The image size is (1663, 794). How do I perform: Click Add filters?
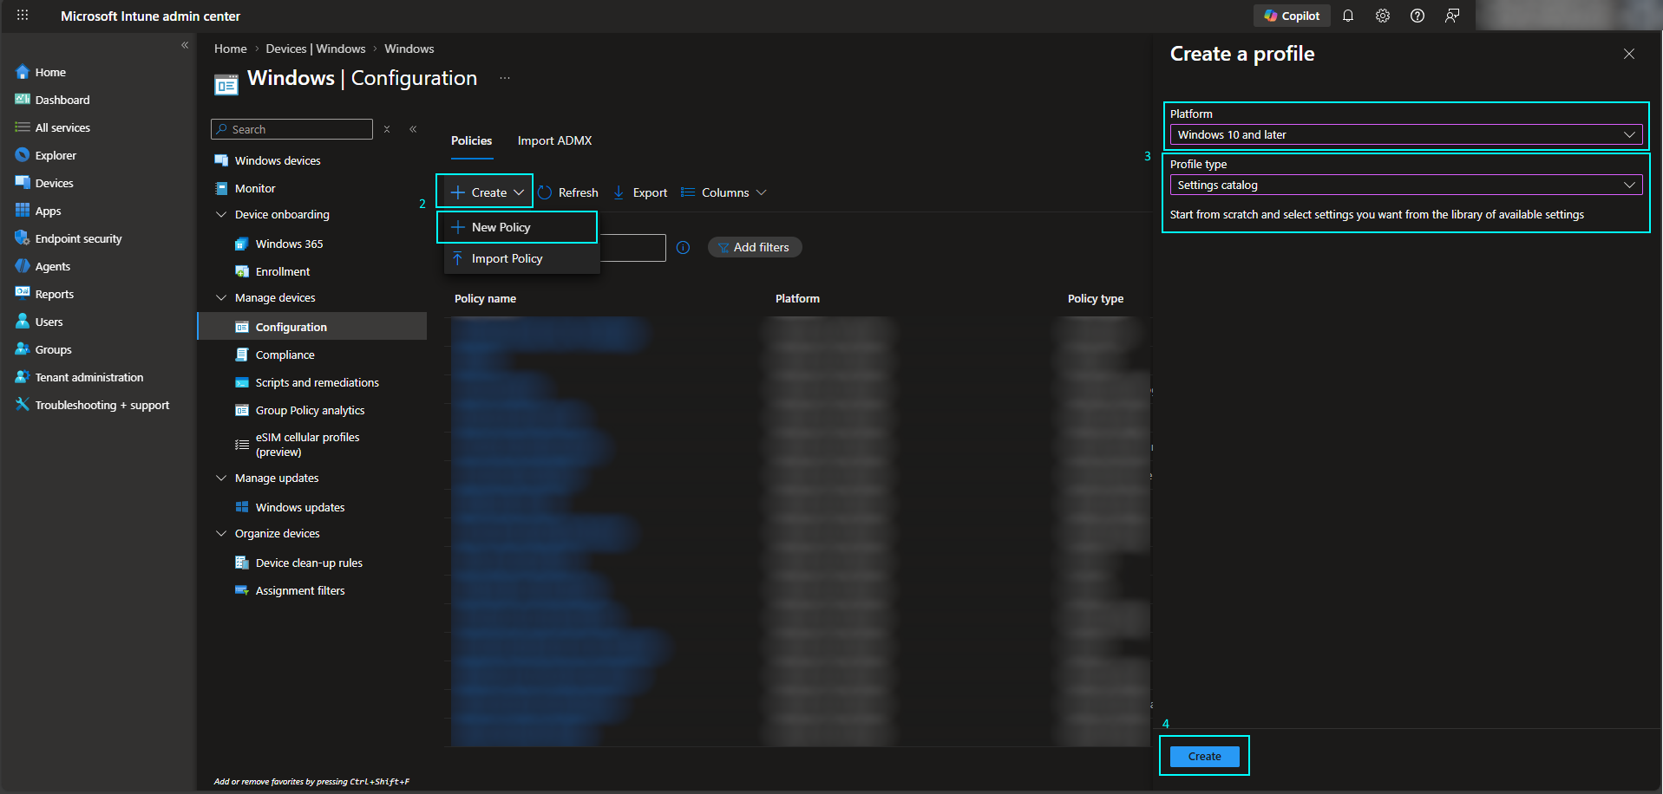pos(755,247)
